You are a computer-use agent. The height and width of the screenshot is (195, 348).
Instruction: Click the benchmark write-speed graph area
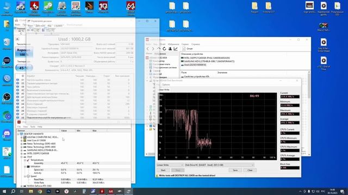coord(217,126)
